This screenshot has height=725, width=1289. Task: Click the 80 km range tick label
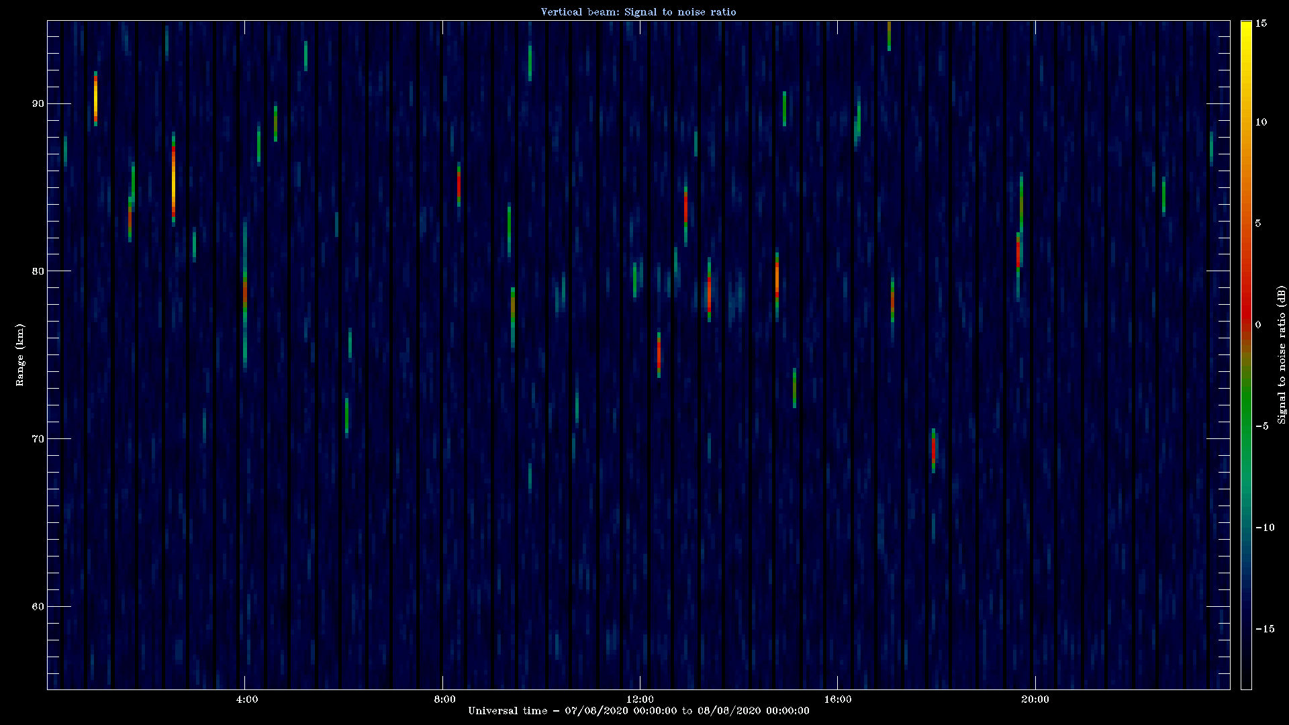(38, 271)
